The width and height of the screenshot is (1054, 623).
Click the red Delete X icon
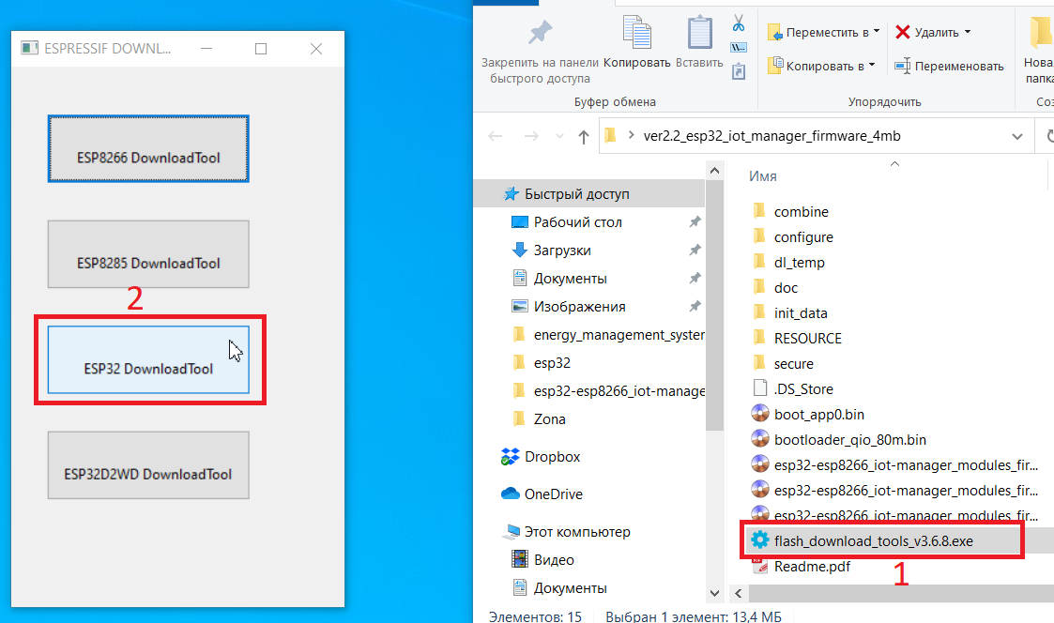(x=903, y=32)
